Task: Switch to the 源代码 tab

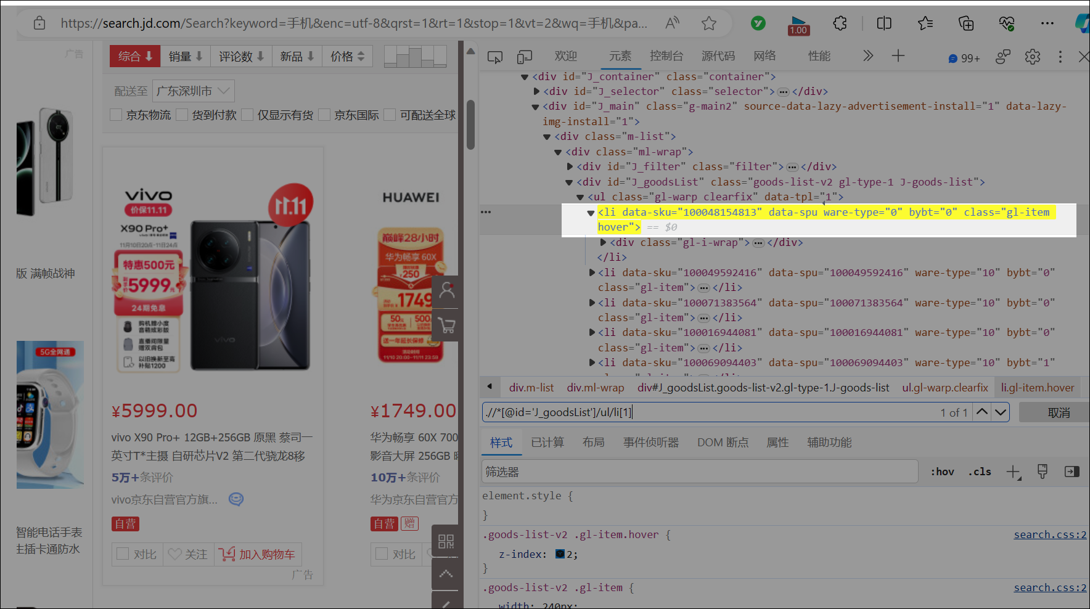Action: click(x=718, y=56)
